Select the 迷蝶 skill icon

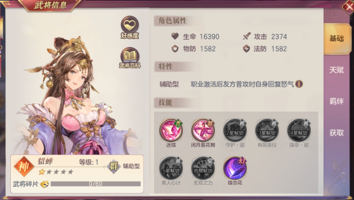(x=171, y=130)
